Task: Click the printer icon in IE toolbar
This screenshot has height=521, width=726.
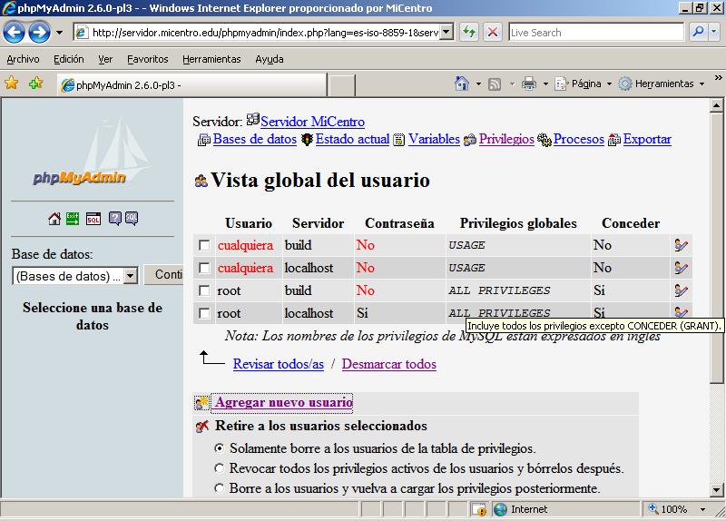Action: coord(529,84)
